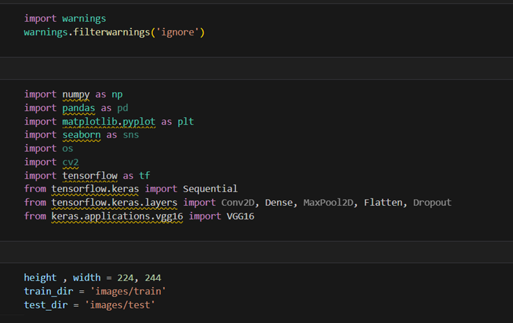Click the Sequential class name
Image resolution: width=513 pixels, height=323 pixels.
coord(209,189)
